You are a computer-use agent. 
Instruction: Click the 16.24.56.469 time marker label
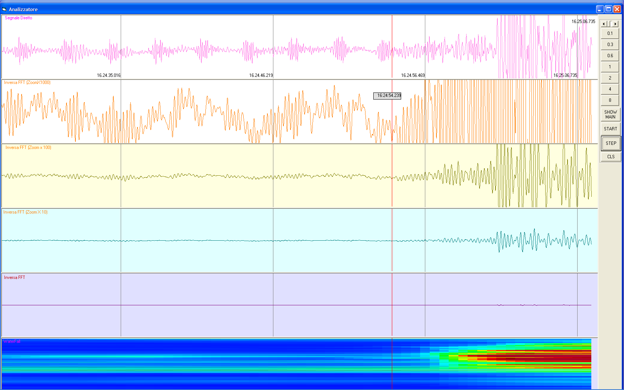(413, 75)
